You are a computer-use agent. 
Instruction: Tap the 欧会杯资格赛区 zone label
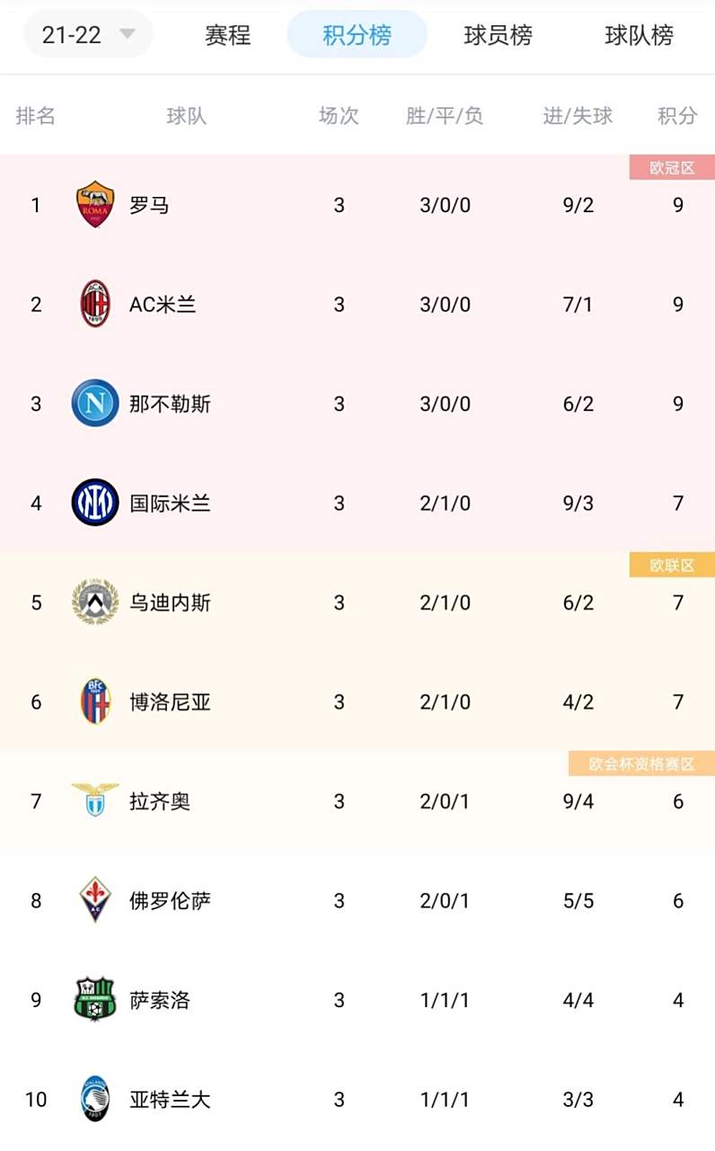point(641,763)
